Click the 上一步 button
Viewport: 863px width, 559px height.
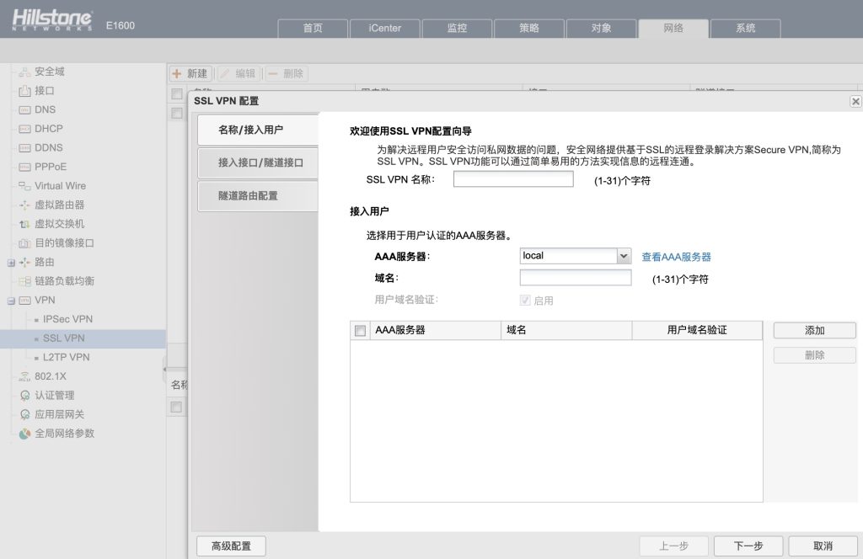(x=673, y=546)
